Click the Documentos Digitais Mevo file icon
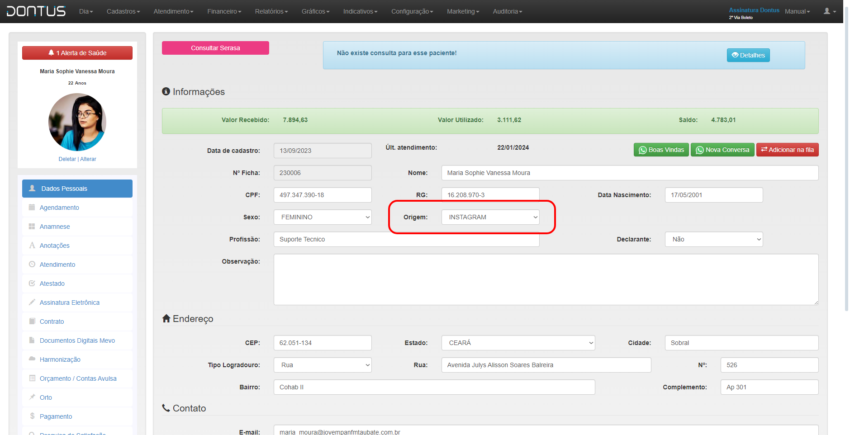 tap(32, 340)
